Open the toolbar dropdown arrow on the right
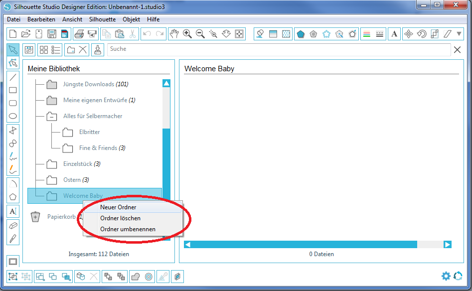Viewport: 472px width, 291px height. pyautogui.click(x=459, y=34)
